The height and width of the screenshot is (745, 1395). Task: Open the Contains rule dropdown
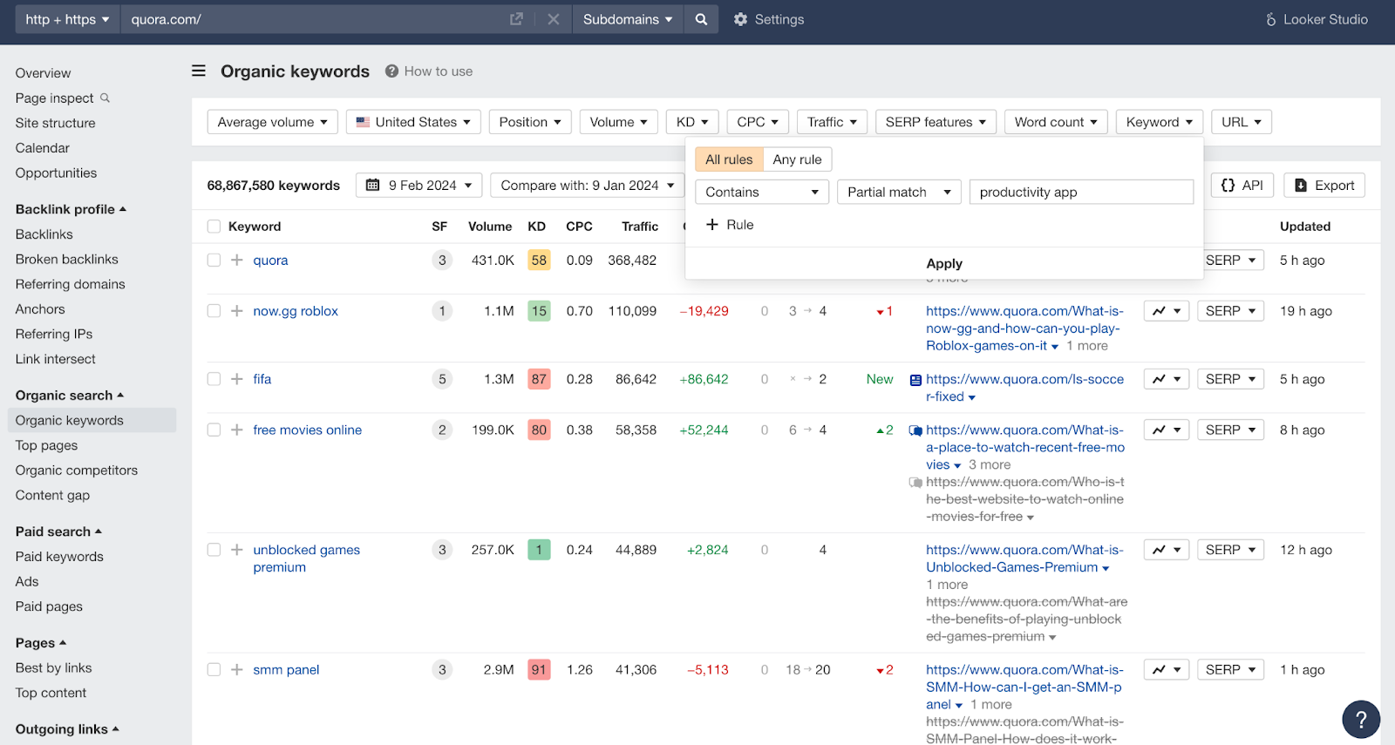(x=762, y=192)
